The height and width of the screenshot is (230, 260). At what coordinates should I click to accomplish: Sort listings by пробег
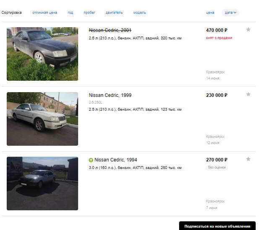tap(89, 13)
